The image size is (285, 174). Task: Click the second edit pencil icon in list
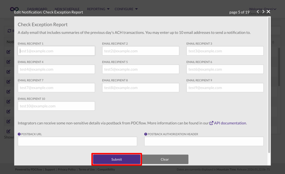coord(9,62)
